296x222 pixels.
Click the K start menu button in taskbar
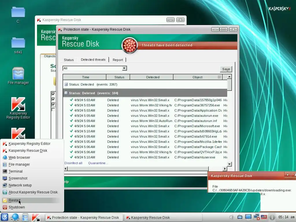coord(4,217)
